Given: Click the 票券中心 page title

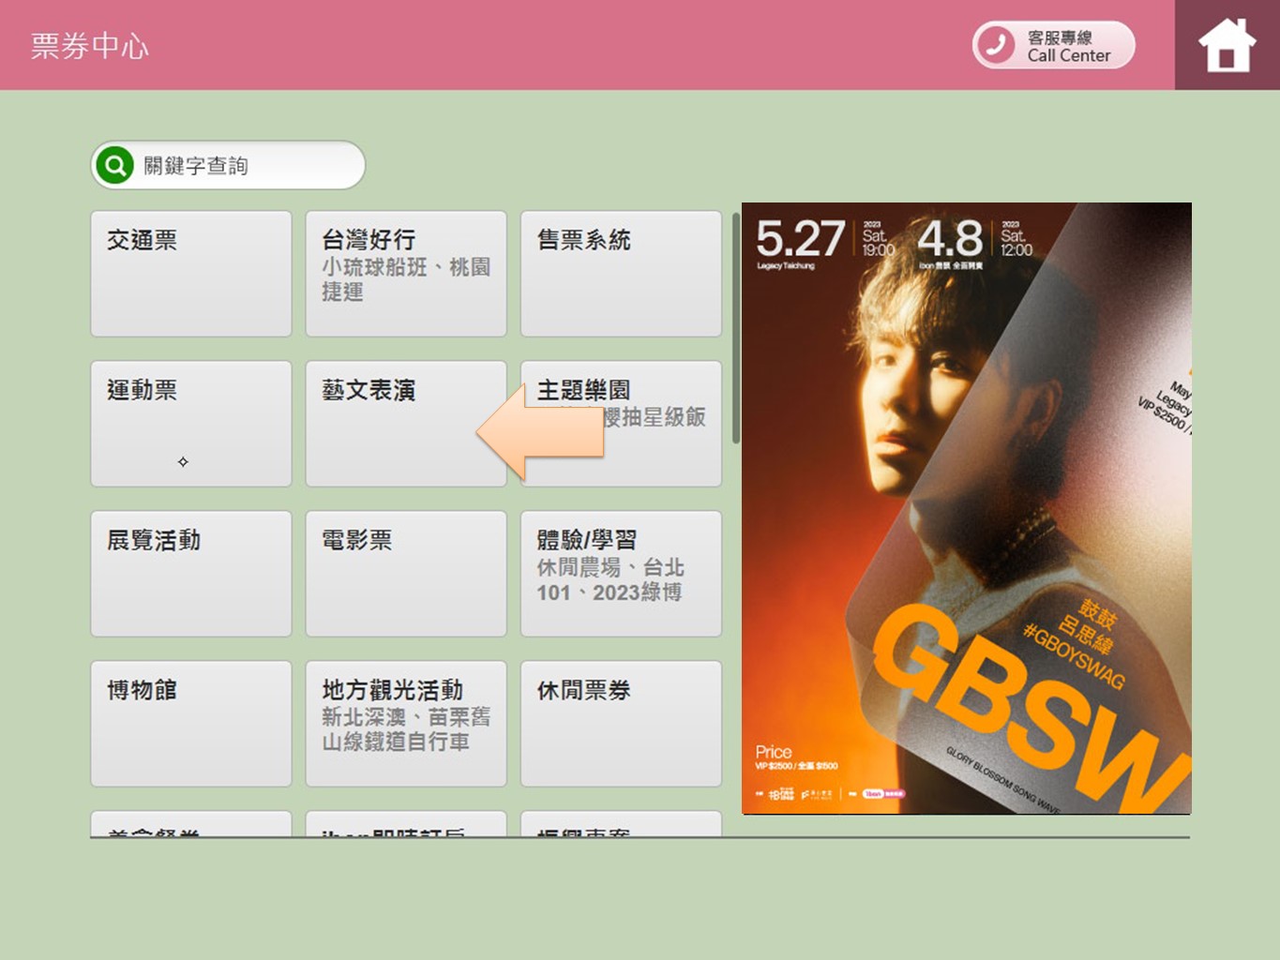Looking at the screenshot, I should (90, 46).
